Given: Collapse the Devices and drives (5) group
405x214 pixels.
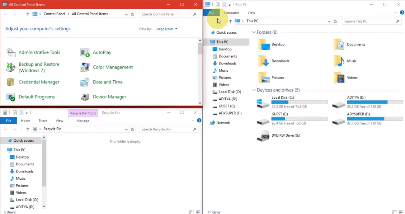Looking at the screenshot, I should (254, 90).
